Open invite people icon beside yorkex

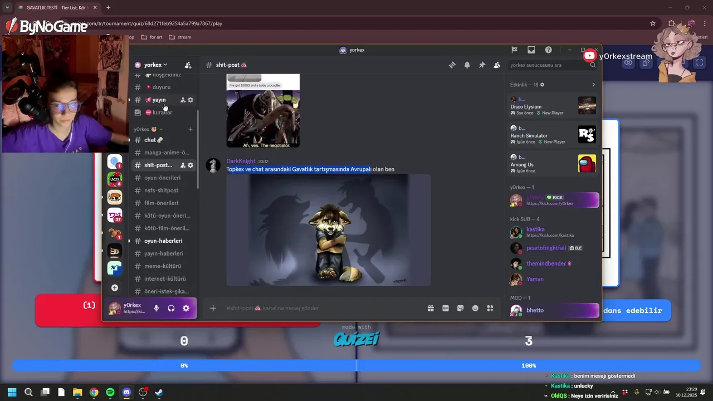188,65
